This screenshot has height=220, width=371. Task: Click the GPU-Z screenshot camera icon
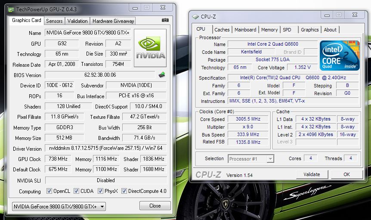tap(165, 20)
